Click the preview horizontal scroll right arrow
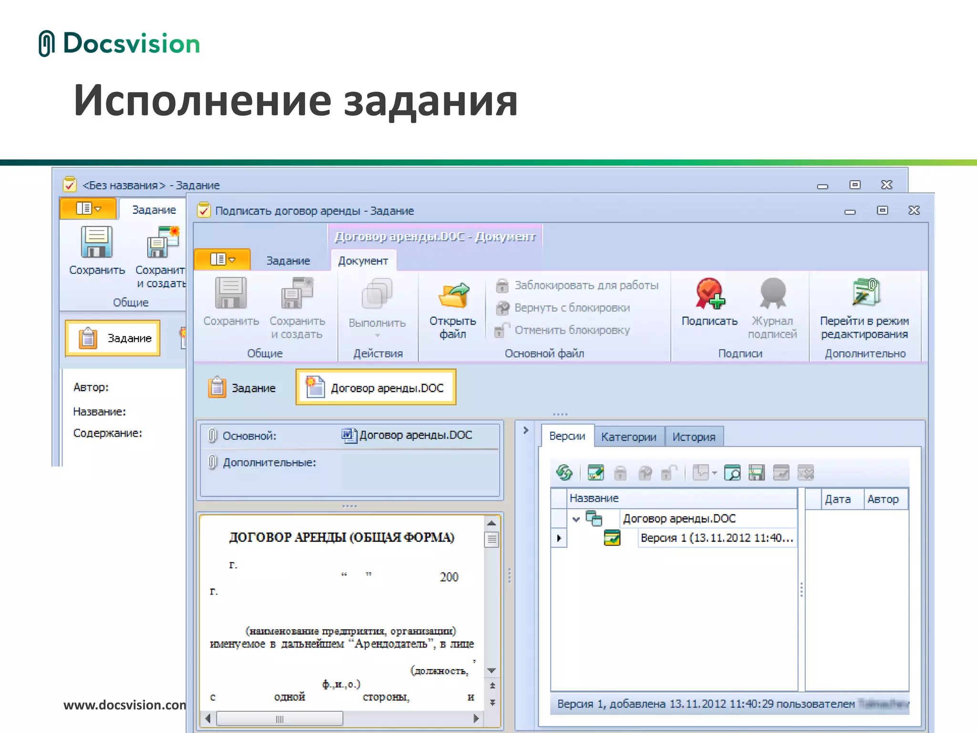 coord(476,719)
